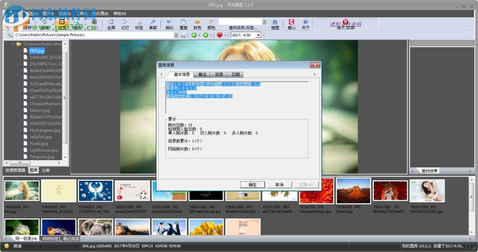Open the 批处理 menu
The width and height of the screenshot is (478, 252).
pos(100,13)
